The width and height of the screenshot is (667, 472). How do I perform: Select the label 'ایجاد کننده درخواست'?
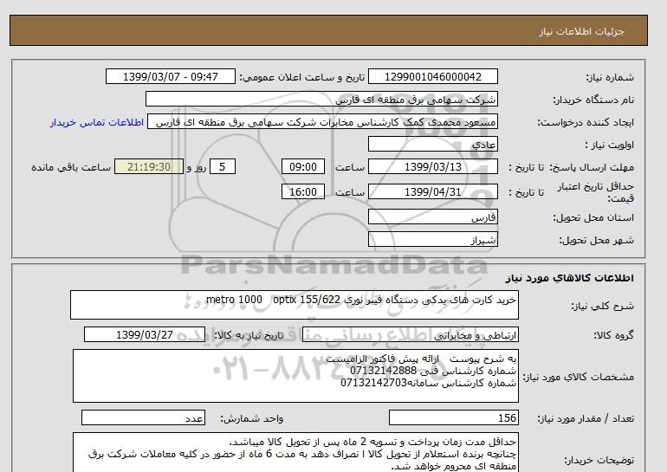click(x=586, y=122)
